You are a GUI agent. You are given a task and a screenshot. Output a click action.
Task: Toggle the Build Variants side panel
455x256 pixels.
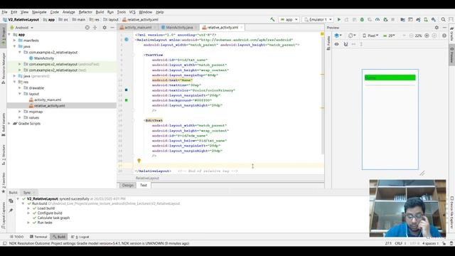click(x=3, y=125)
